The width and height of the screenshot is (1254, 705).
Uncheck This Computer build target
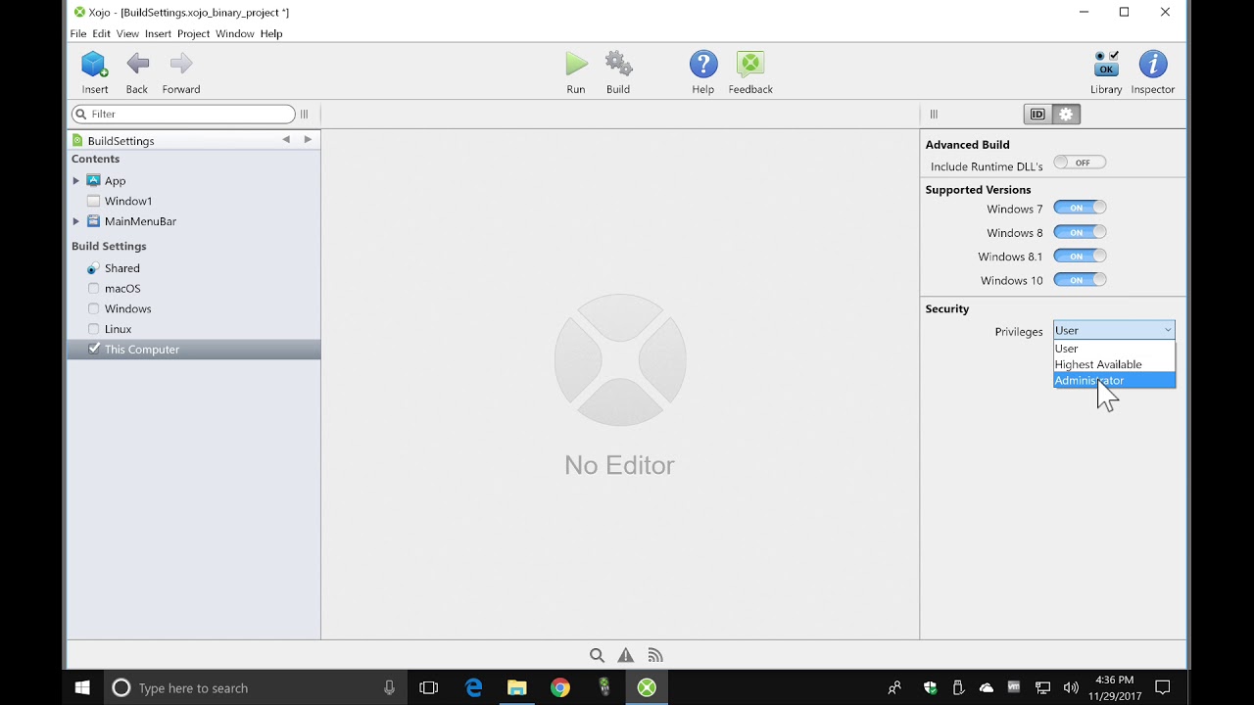[x=94, y=349]
